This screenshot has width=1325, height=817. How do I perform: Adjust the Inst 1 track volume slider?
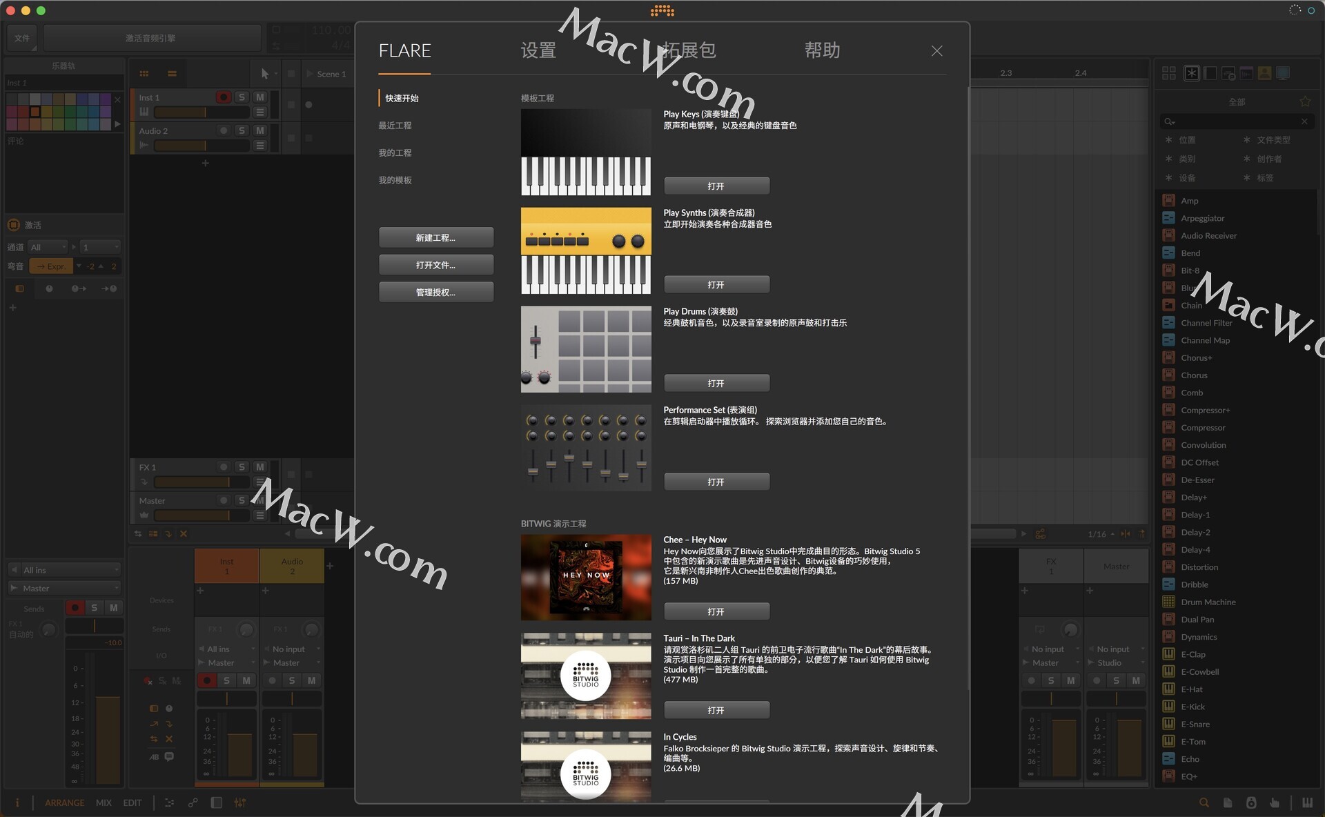(202, 112)
